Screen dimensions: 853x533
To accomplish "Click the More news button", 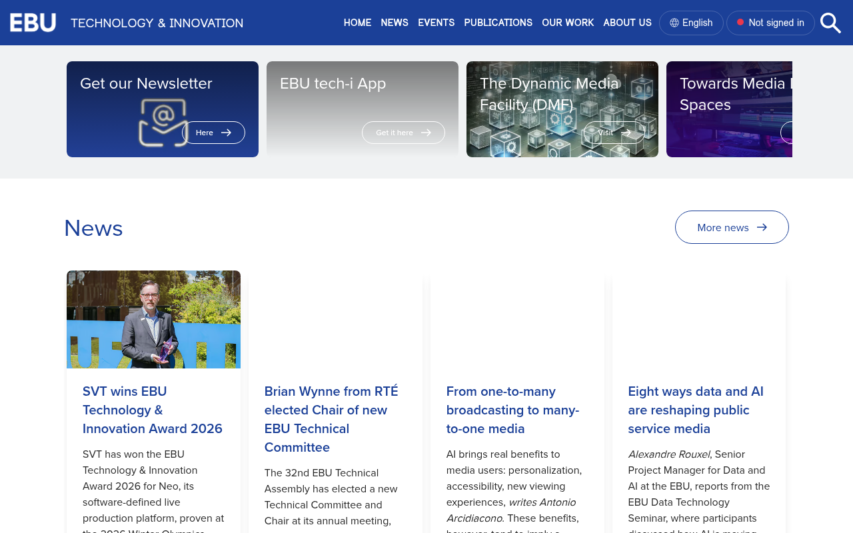I will [732, 227].
